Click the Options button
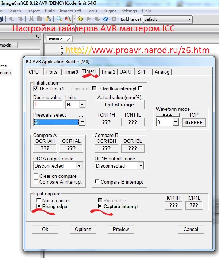This screenshot has width=219, height=258. [x=83, y=229]
